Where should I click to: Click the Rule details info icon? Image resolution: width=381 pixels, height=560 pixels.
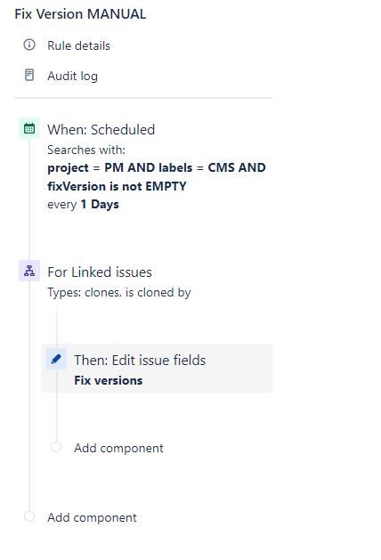[29, 45]
